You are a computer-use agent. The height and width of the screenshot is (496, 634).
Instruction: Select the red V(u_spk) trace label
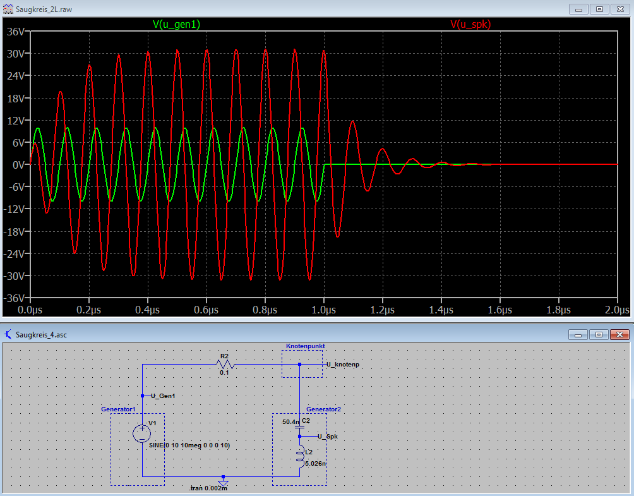[470, 24]
